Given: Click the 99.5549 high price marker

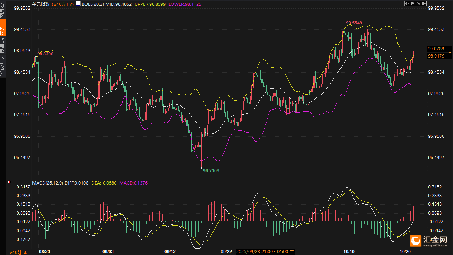Looking at the screenshot, I should pyautogui.click(x=354, y=23).
